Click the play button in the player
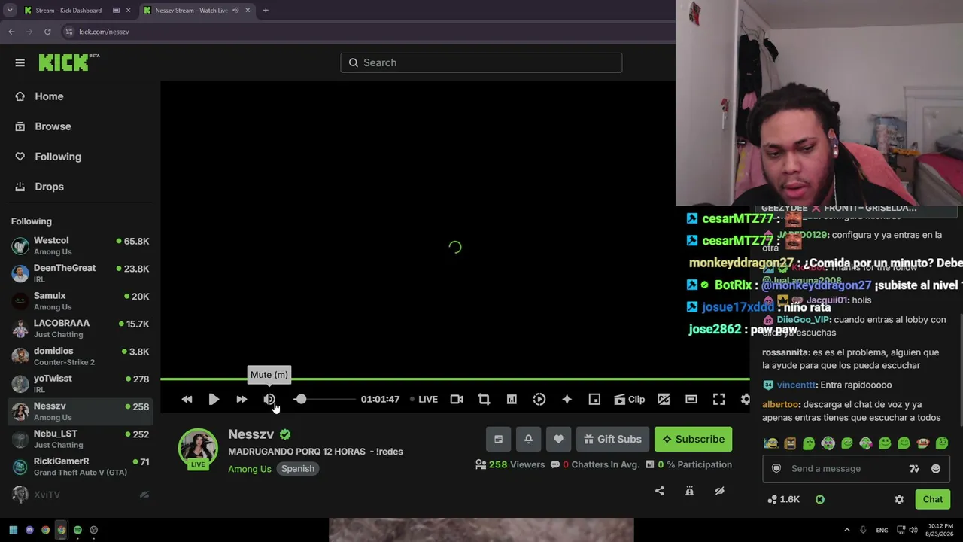 click(214, 399)
